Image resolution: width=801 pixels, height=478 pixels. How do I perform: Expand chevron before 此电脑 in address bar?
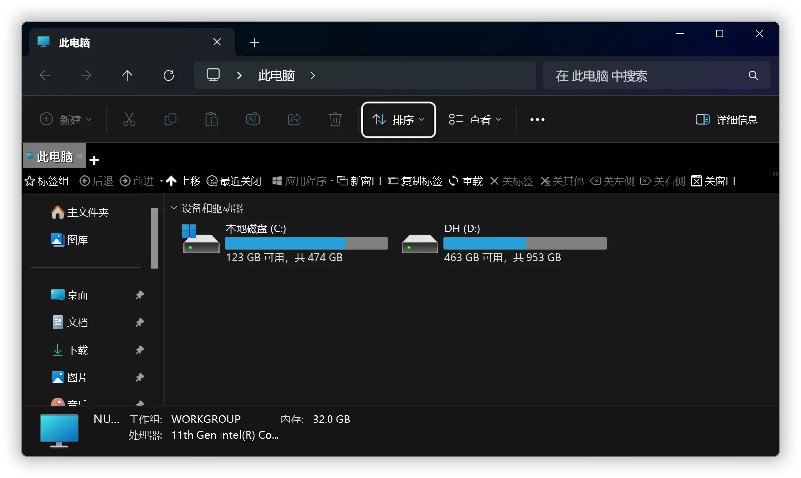239,75
